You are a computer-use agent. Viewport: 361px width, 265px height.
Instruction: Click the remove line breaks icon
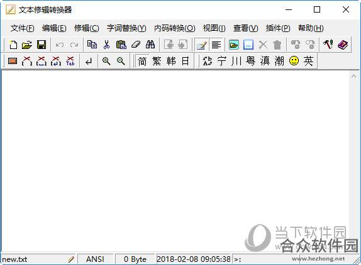[x=56, y=61]
